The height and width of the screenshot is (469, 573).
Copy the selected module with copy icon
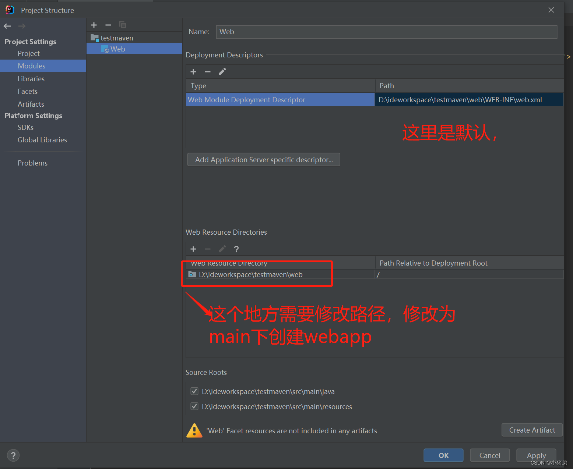123,25
